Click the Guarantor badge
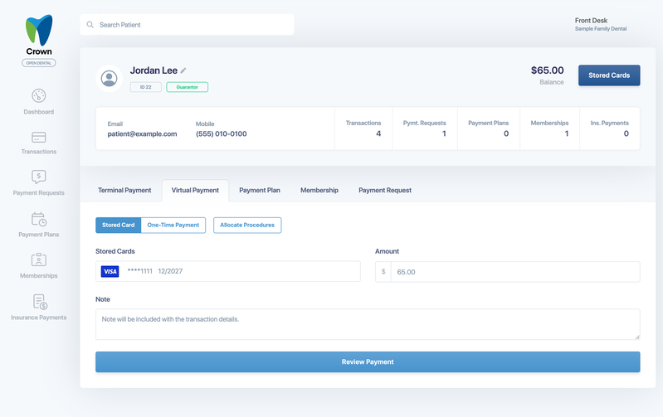This screenshot has height=417, width=663. [x=187, y=87]
